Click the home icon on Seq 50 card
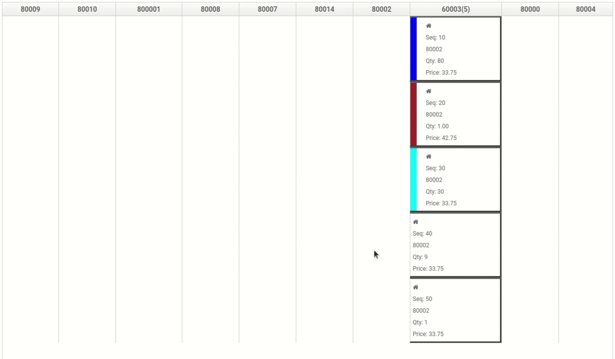 click(x=416, y=287)
